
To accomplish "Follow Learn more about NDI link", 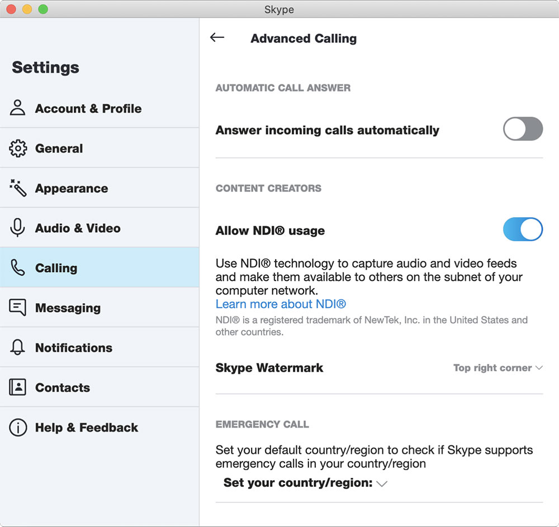I will click(281, 304).
